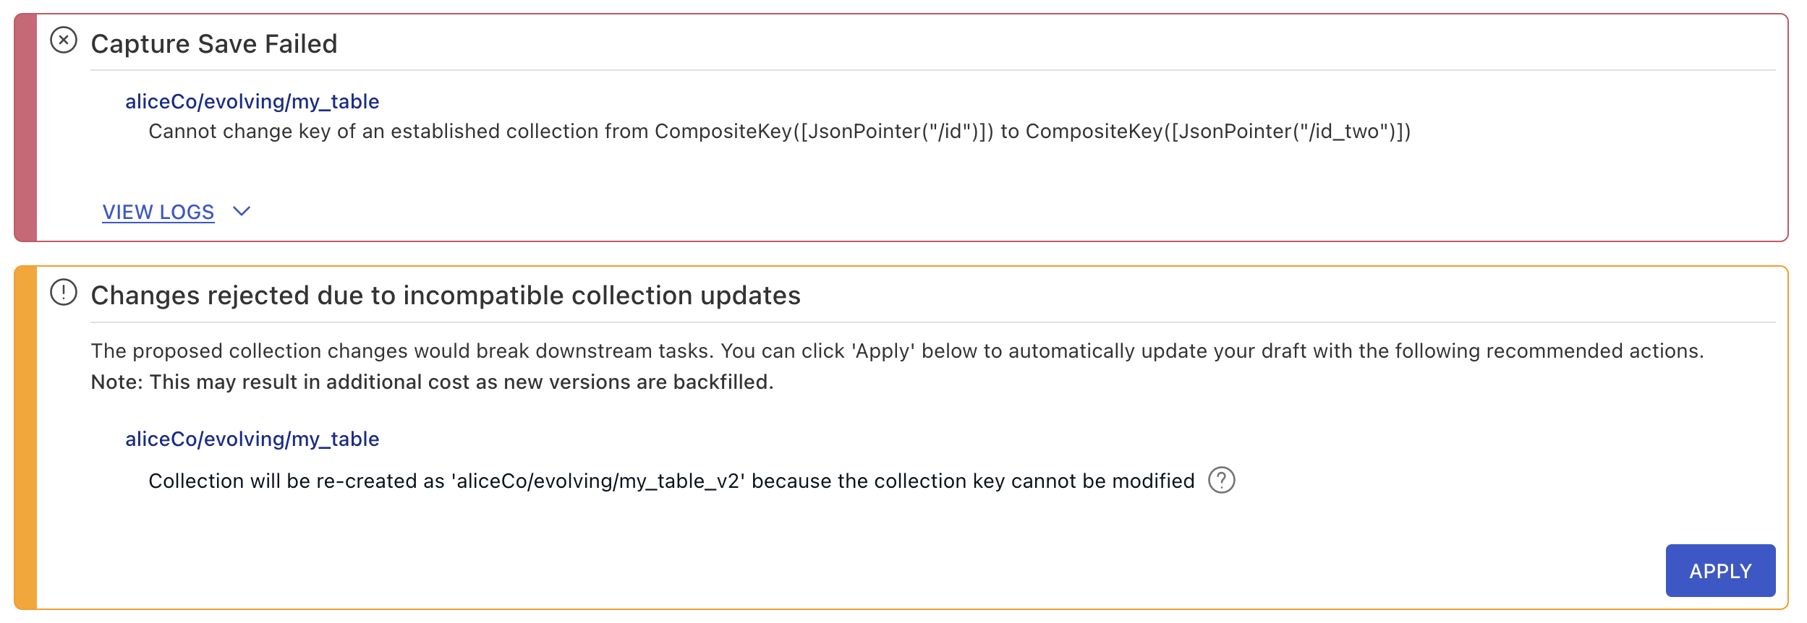The height and width of the screenshot is (623, 1807).
Task: Click the 'aliceCo/evolving/my_table_v2' name in the message
Action: click(x=598, y=481)
